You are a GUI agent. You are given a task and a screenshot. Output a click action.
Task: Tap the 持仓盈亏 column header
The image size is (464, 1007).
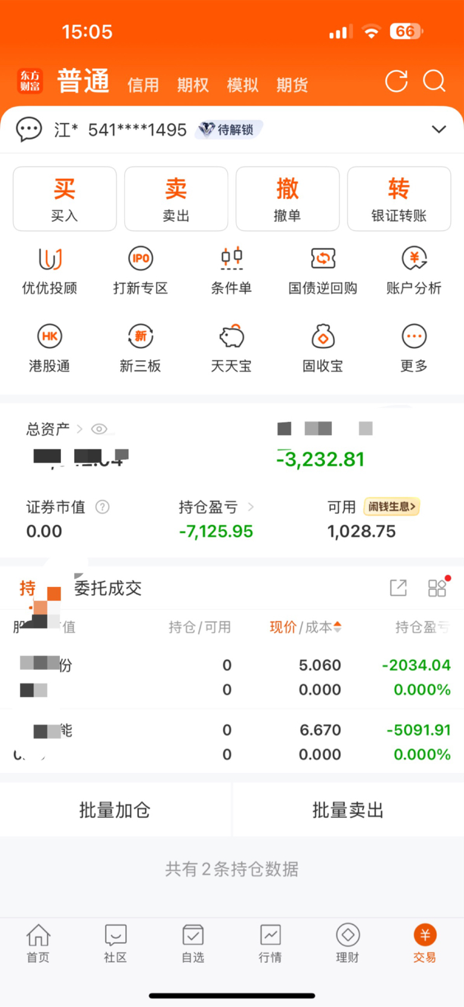(423, 627)
